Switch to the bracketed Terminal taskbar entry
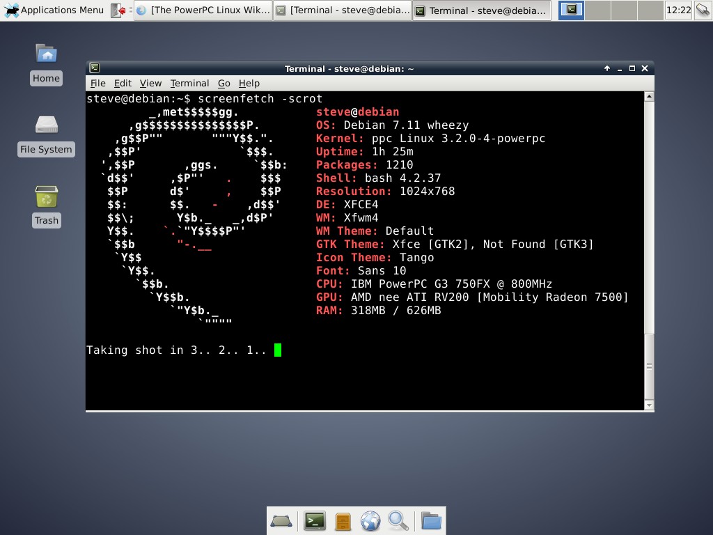The image size is (713, 535). (343, 10)
